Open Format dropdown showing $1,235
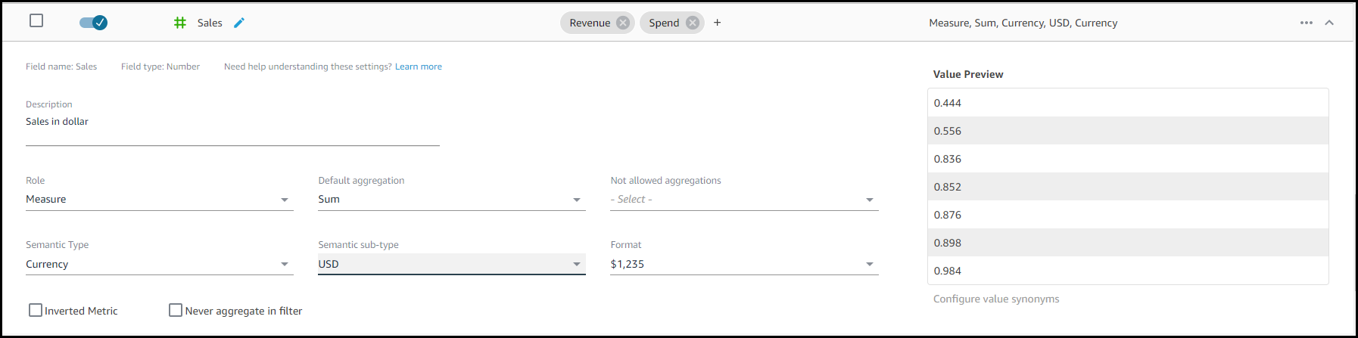Viewport: 1358px width, 338px height. coord(743,265)
